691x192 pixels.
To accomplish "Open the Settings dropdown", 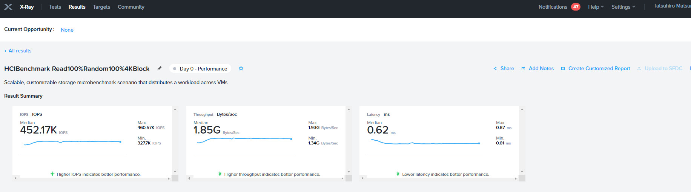I will point(623,7).
